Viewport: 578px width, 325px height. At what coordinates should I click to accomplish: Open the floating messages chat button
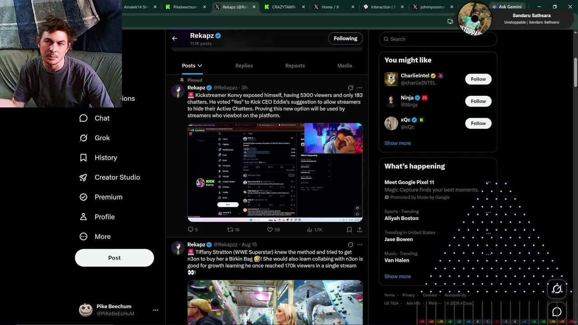pyautogui.click(x=557, y=311)
